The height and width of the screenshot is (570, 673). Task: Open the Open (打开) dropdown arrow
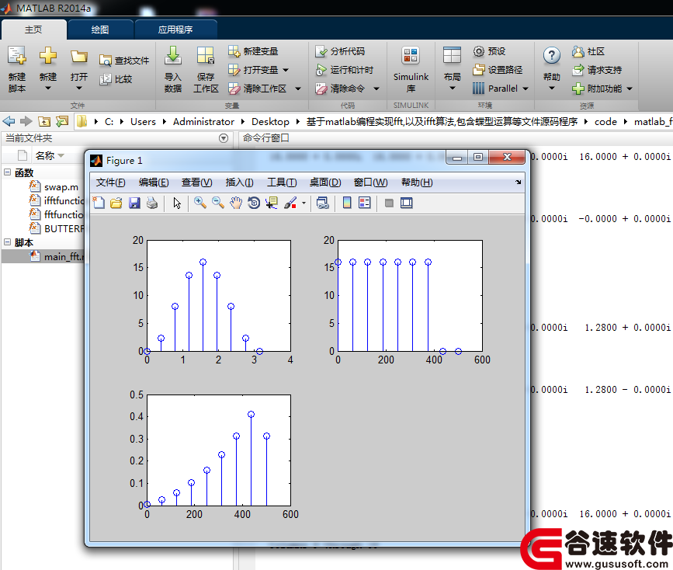79,88
